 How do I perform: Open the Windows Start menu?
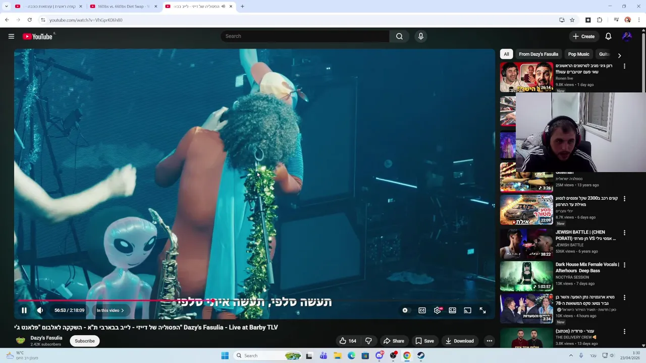(x=225, y=355)
